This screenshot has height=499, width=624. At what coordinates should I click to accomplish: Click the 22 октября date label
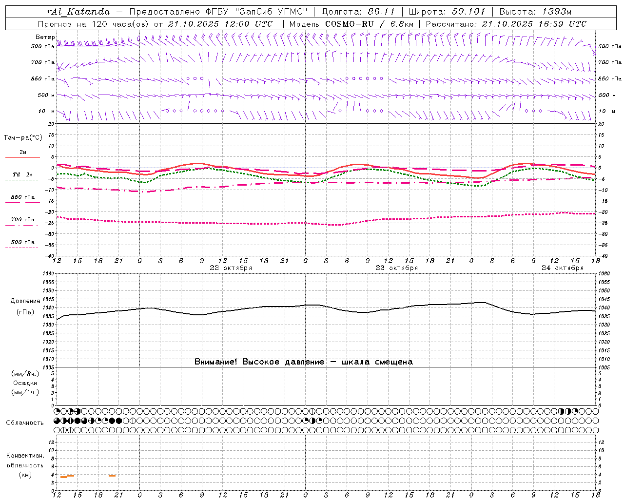coord(231,268)
